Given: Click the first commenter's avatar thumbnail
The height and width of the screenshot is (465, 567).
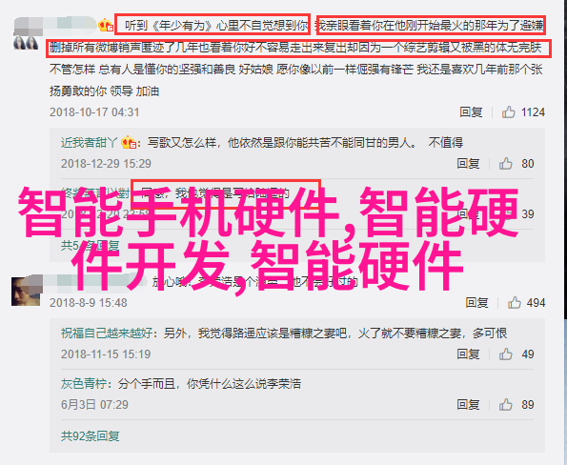Looking at the screenshot, I should coord(26,43).
